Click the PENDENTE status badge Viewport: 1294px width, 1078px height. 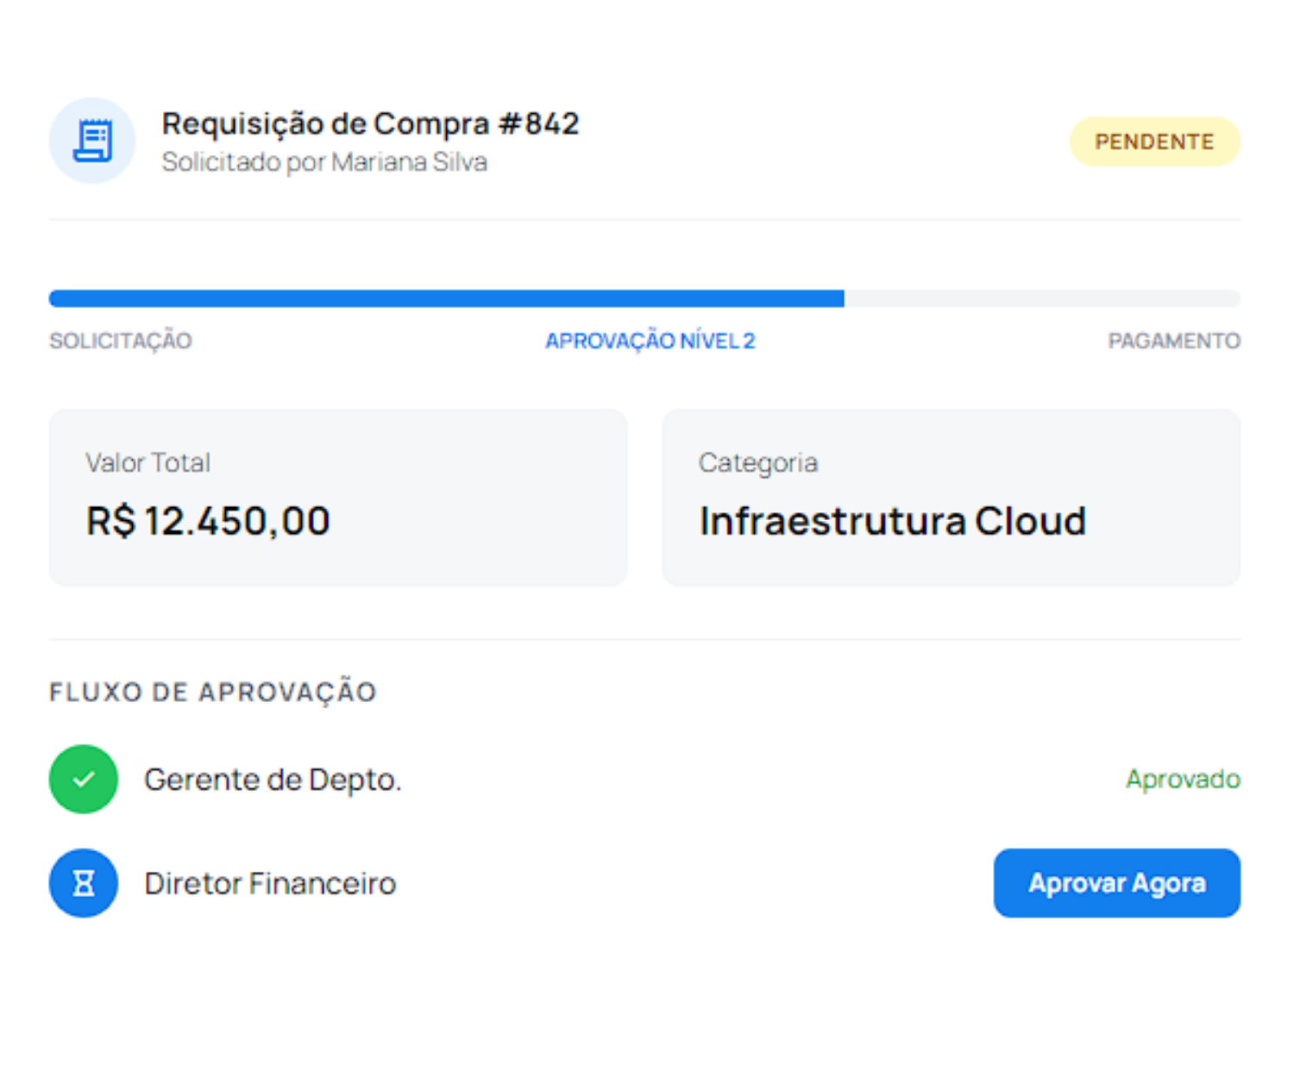pyautogui.click(x=1154, y=141)
